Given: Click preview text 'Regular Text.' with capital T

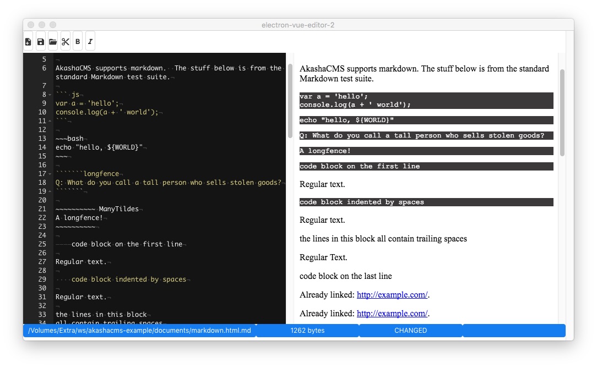Looking at the screenshot, I should [323, 257].
